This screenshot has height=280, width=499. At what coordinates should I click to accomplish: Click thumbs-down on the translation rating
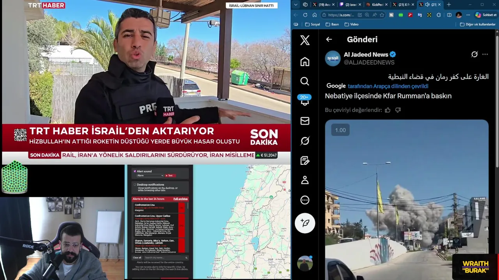point(398,110)
